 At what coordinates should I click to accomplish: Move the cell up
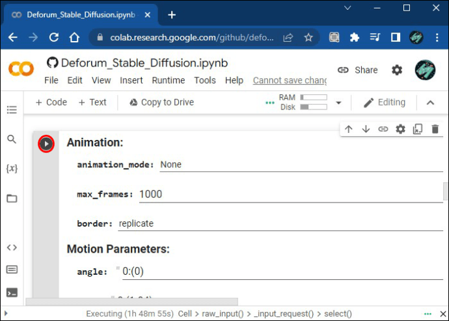349,129
